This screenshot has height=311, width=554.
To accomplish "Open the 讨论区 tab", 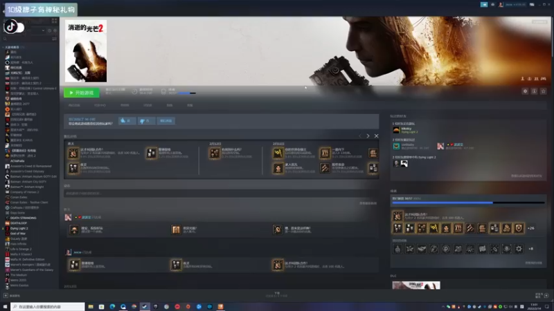I will (x=148, y=106).
